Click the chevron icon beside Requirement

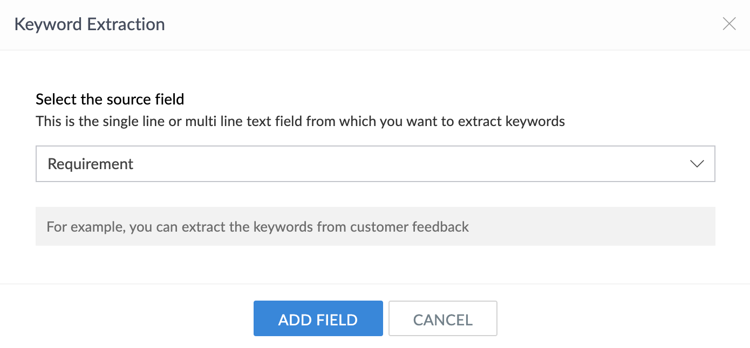click(x=697, y=164)
